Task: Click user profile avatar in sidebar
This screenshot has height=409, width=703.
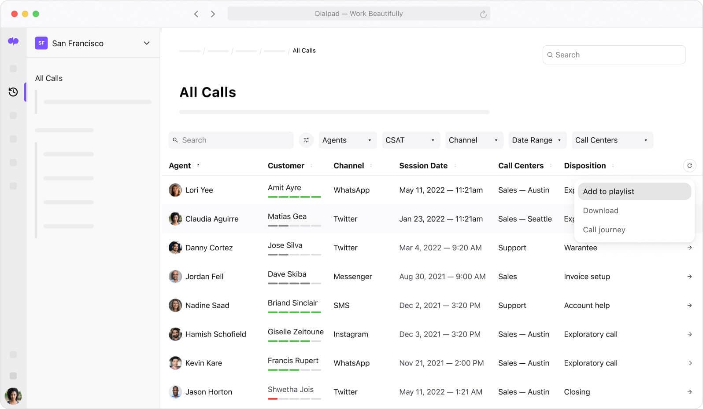Action: (x=13, y=396)
